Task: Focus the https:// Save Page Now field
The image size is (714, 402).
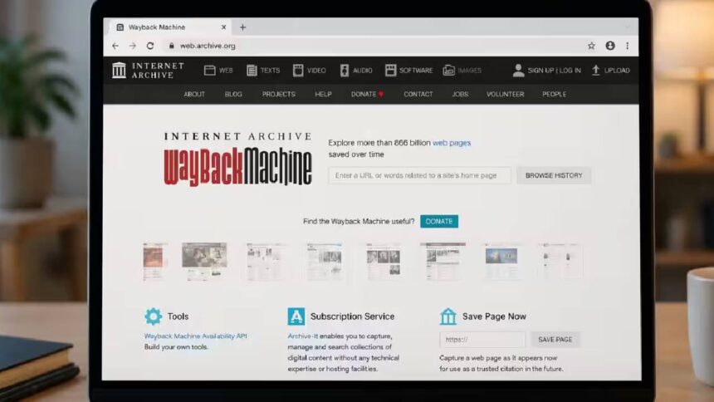Action: click(482, 340)
